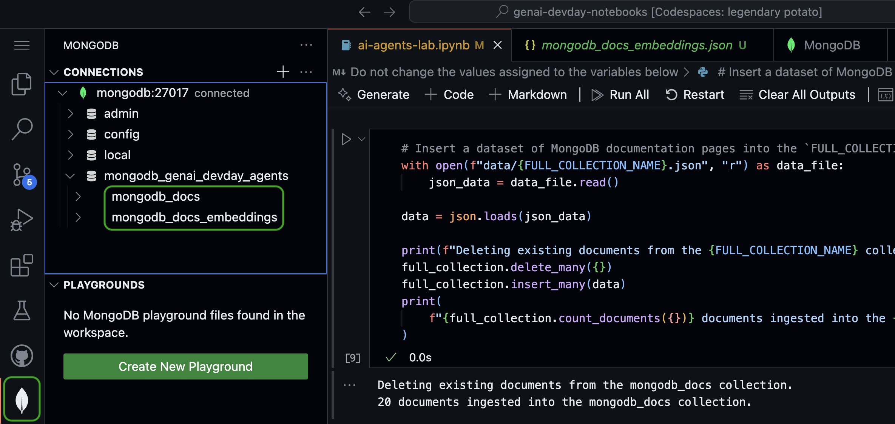
Task: Click the code line 'data = json.loads(json_data)'
Action: [x=496, y=217]
